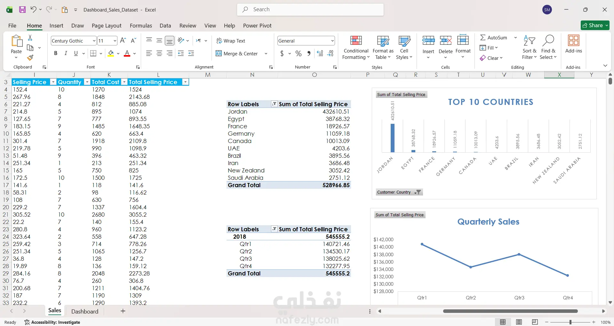Decrease font size with the smaller A
Screen dimensions: 614x326
(x=134, y=40)
